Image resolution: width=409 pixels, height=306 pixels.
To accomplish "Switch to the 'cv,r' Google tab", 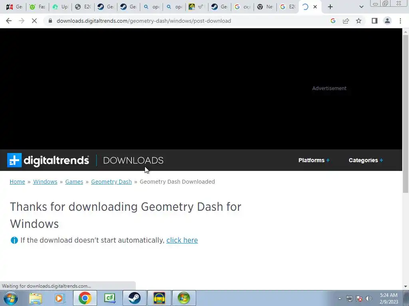I will pyautogui.click(x=242, y=7).
